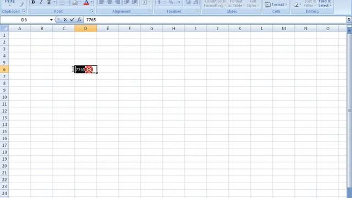
Task: Click the Select All corner button
Action: coord(4,28)
